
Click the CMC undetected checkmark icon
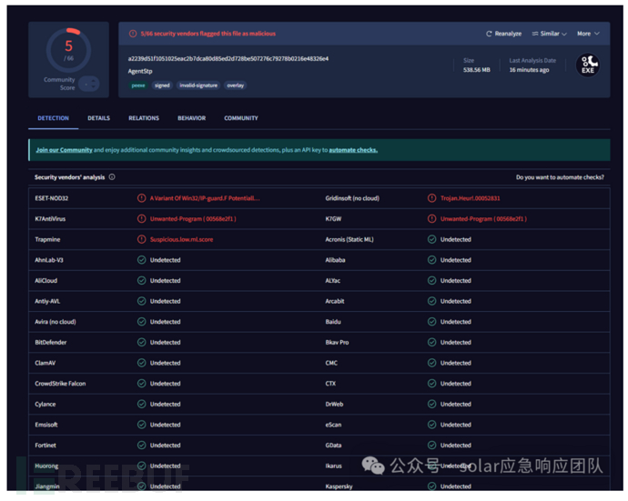pos(431,363)
